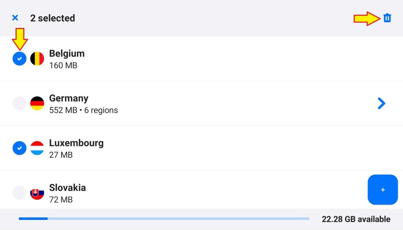Click the Slovakia flag icon
403x230 pixels.
(x=37, y=193)
